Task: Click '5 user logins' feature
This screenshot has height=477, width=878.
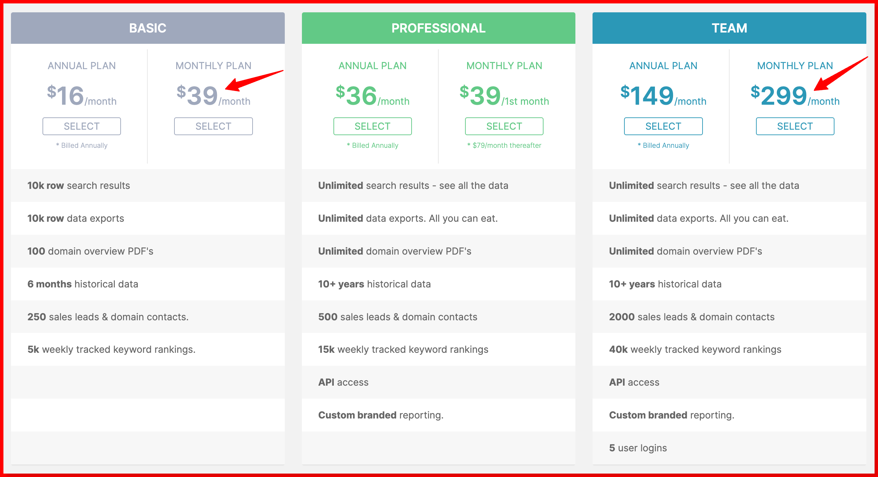Action: point(729,448)
